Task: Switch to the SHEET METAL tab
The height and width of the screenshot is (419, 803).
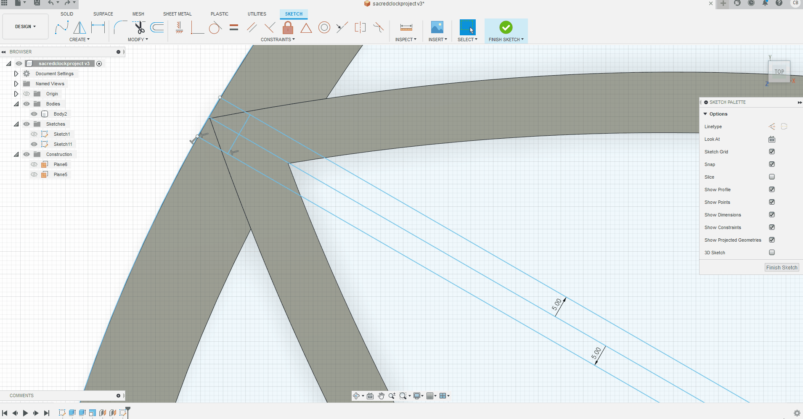Action: tap(178, 14)
